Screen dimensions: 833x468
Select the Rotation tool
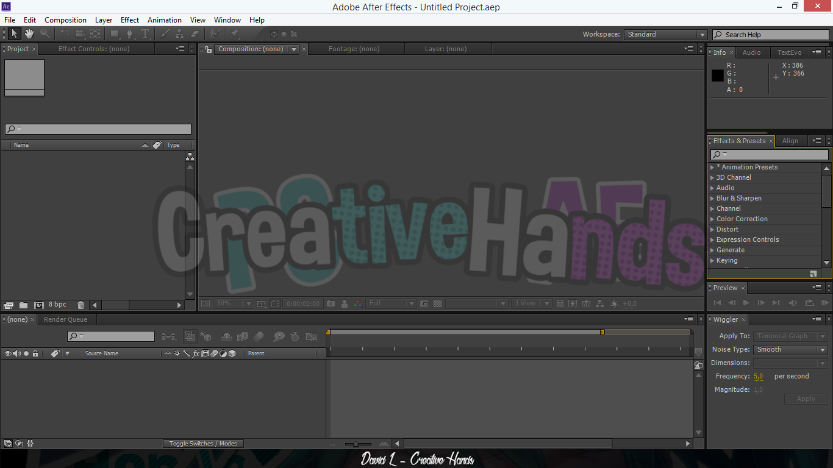pos(65,34)
